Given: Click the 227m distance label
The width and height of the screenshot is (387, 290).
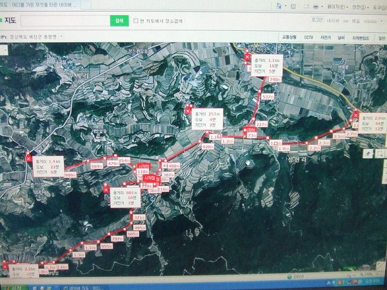Looking at the screenshot, I should tap(261, 124).
